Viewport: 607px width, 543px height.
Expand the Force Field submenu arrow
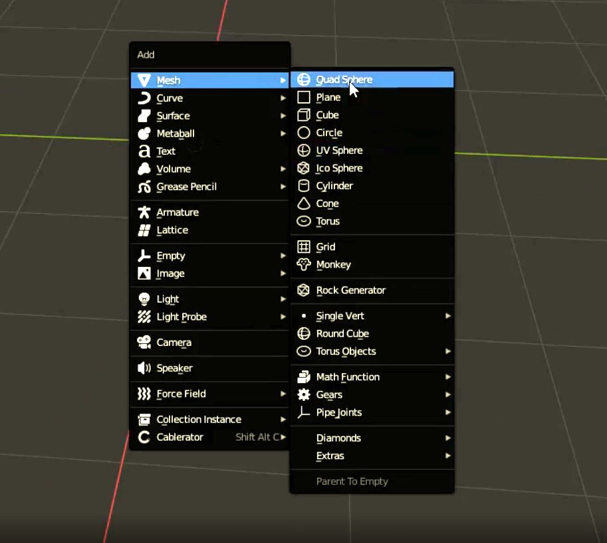[x=283, y=394]
